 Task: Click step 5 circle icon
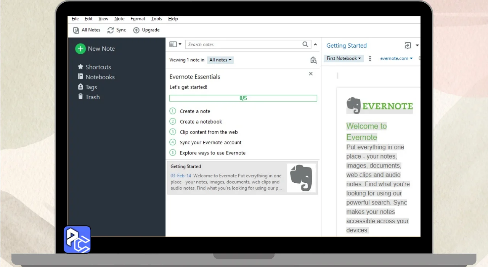(x=173, y=152)
